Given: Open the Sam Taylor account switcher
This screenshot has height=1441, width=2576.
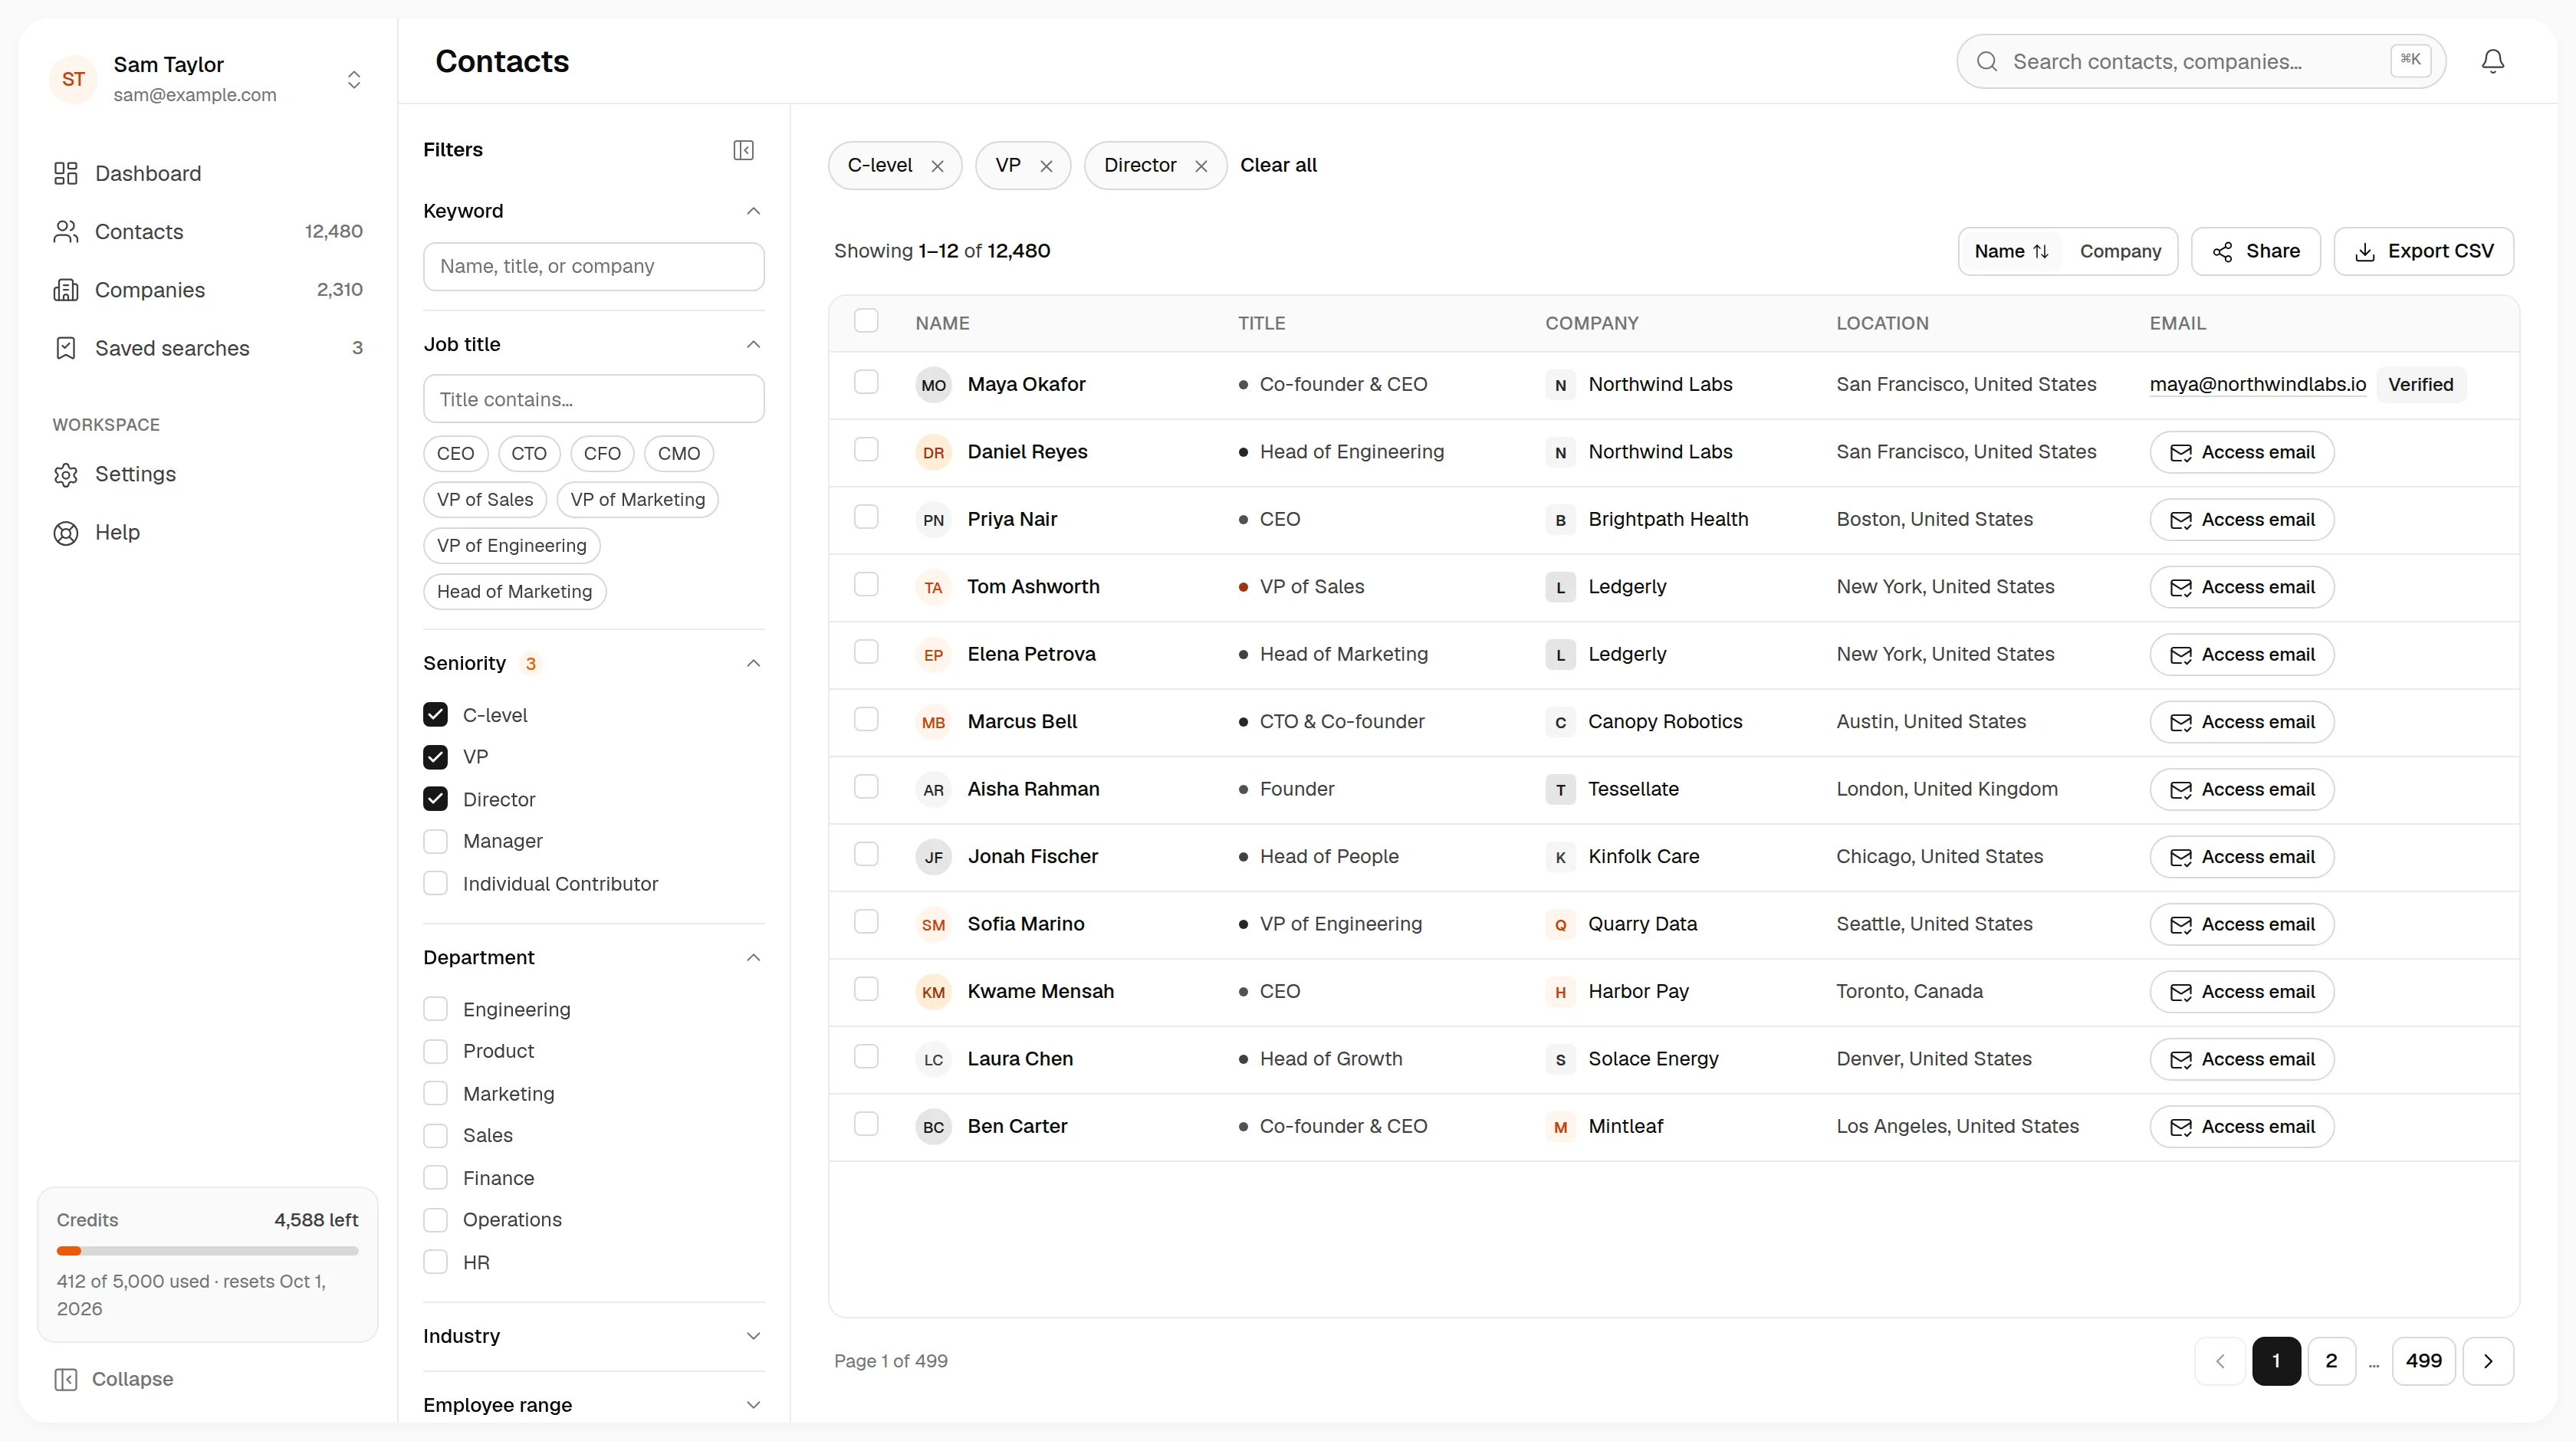Looking at the screenshot, I should (x=208, y=79).
